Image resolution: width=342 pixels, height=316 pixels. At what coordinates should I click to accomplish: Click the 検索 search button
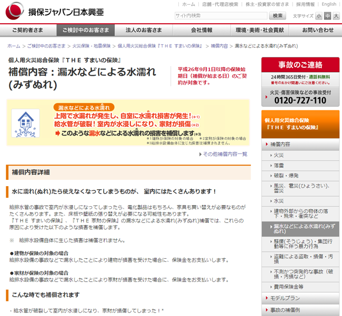[x=277, y=16]
